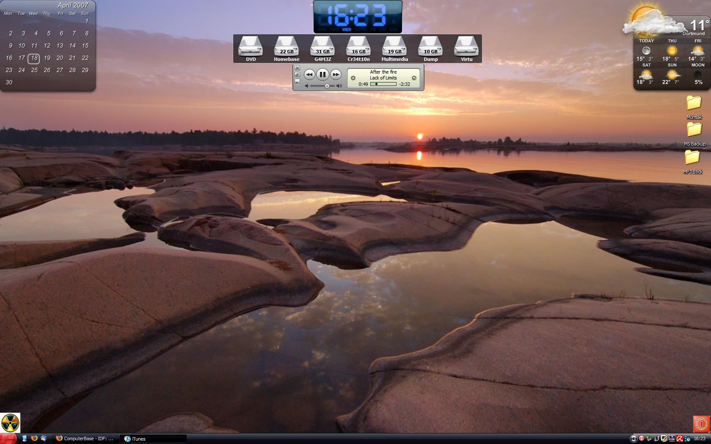Viewport: 711px width, 444px height.
Task: Launch Thunderbird from quick launch
Action: click(44, 439)
